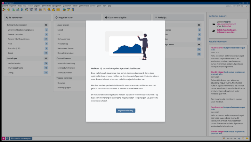Click the HHP toolbar icon
251x142 pixels.
26,10
